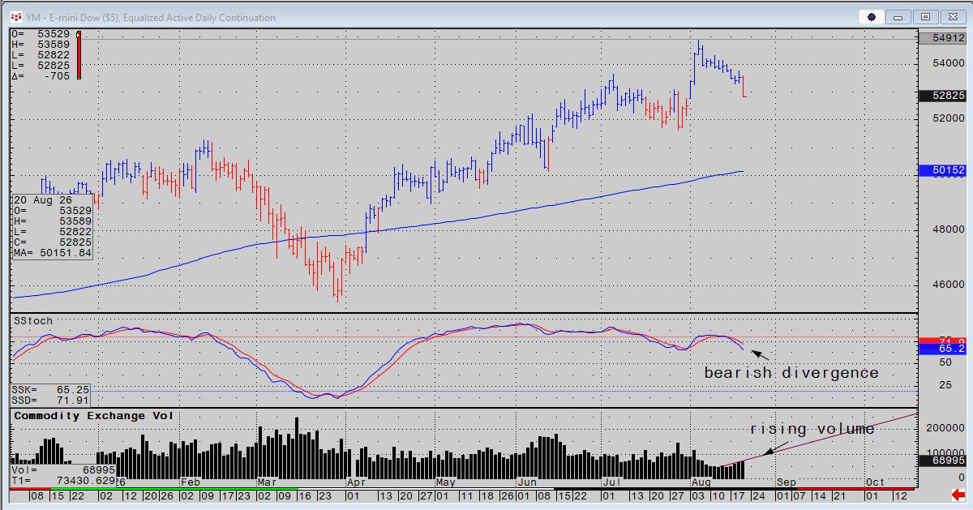Click the MA= 50151.84 cursor value
Screen dimensions: 973x510
[x=52, y=253]
